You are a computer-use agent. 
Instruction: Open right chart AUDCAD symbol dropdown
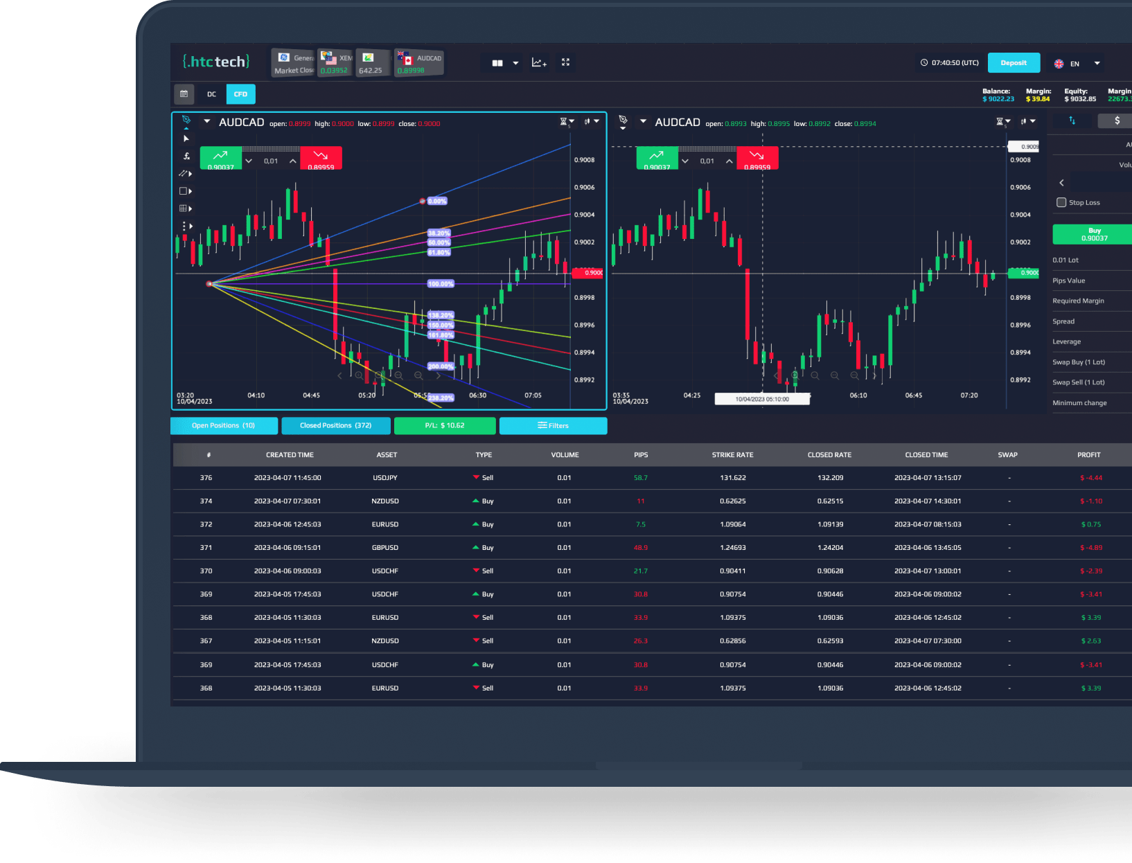(643, 121)
